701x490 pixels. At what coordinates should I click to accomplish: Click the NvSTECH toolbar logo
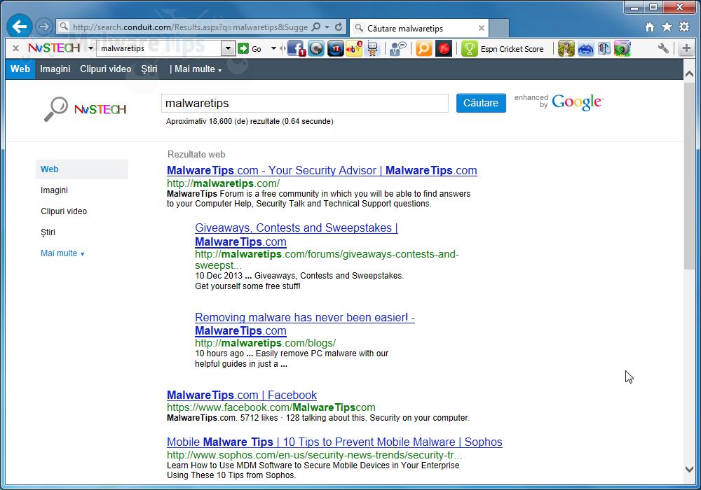tap(54, 48)
